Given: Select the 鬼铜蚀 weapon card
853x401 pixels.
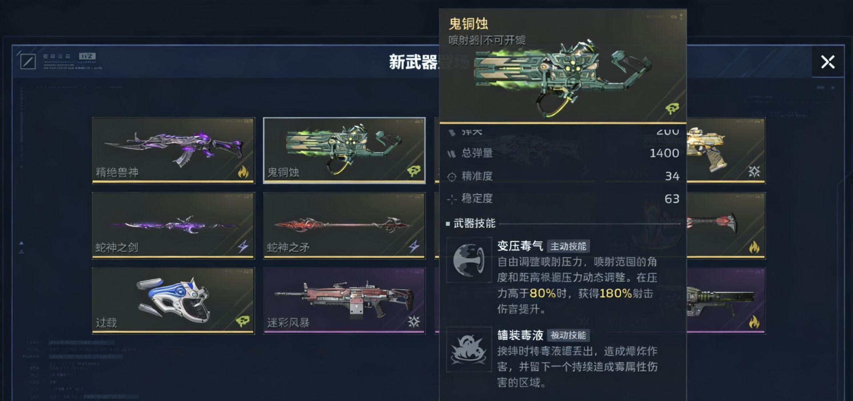Looking at the screenshot, I should tap(344, 150).
